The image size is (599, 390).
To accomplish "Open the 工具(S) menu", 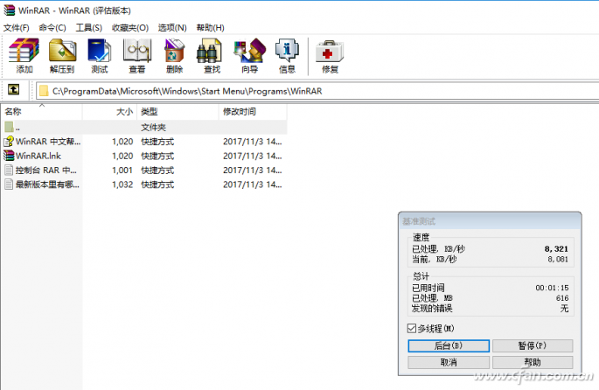I will coord(88,27).
